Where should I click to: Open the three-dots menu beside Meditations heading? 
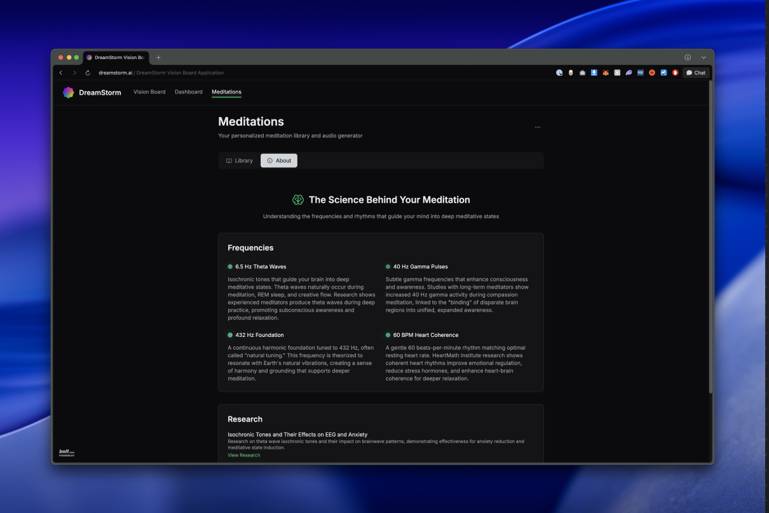pyautogui.click(x=538, y=127)
